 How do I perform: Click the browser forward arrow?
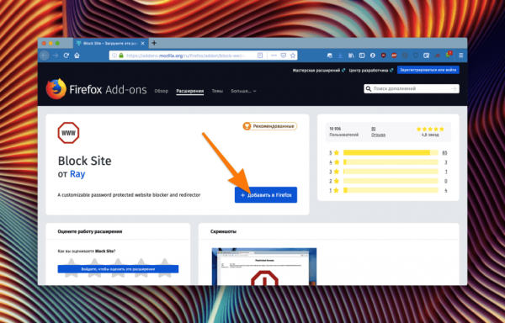pos(56,56)
